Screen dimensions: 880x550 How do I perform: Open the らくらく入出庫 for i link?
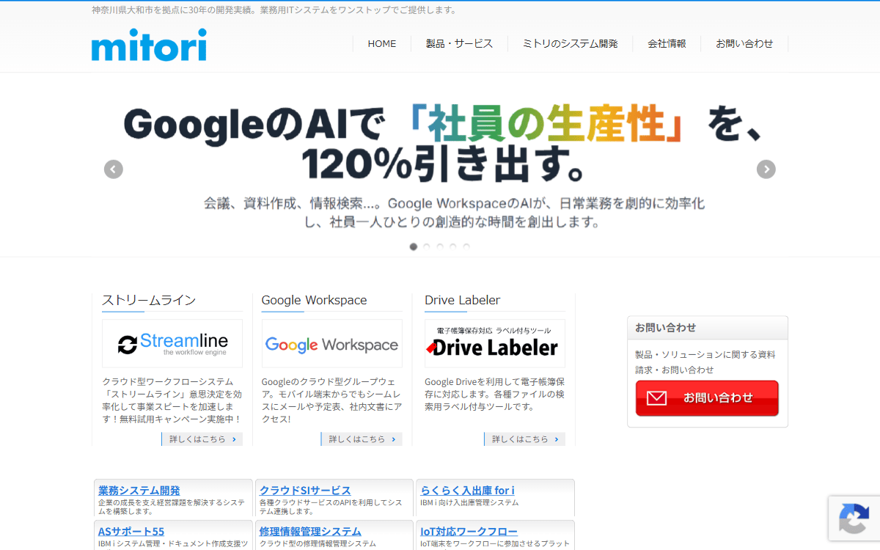pyautogui.click(x=468, y=491)
